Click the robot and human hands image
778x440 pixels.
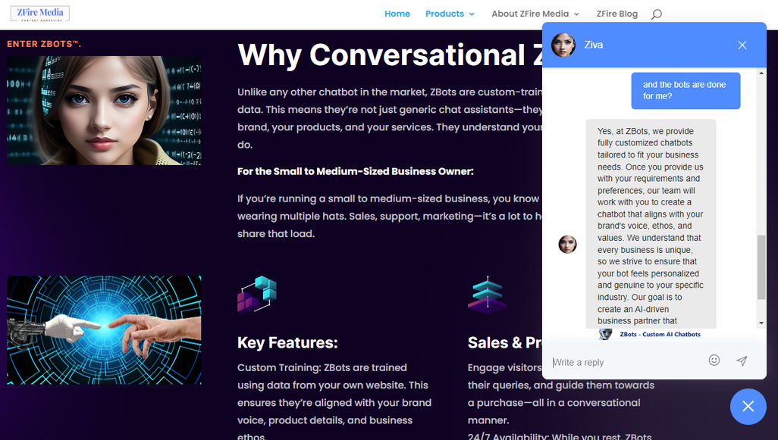[x=104, y=330]
